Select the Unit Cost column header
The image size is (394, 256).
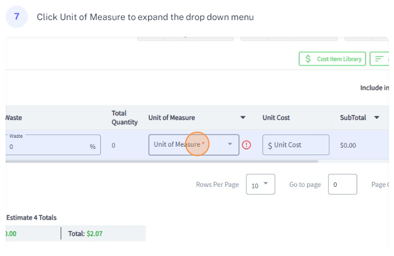click(276, 118)
